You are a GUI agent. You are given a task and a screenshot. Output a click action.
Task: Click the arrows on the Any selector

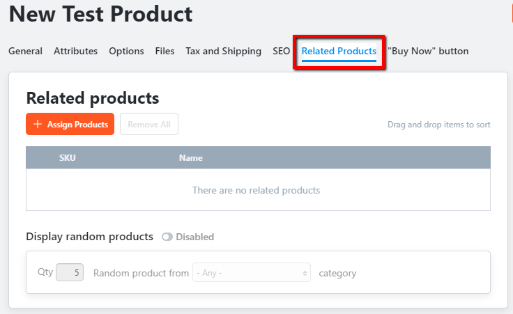click(x=305, y=273)
